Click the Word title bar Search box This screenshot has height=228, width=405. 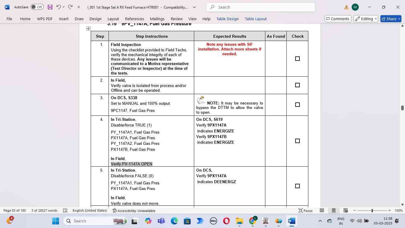tap(261, 7)
